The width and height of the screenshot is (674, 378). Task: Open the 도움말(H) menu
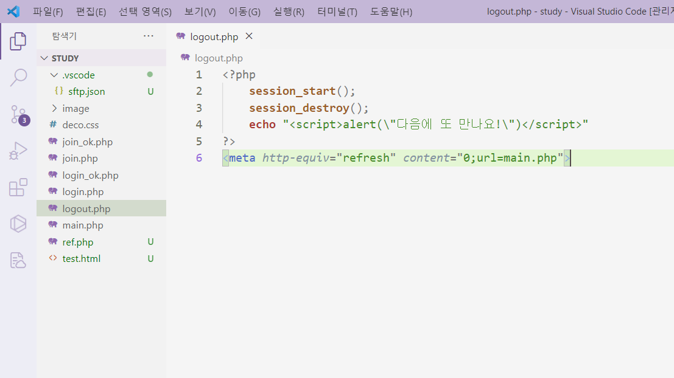[391, 12]
